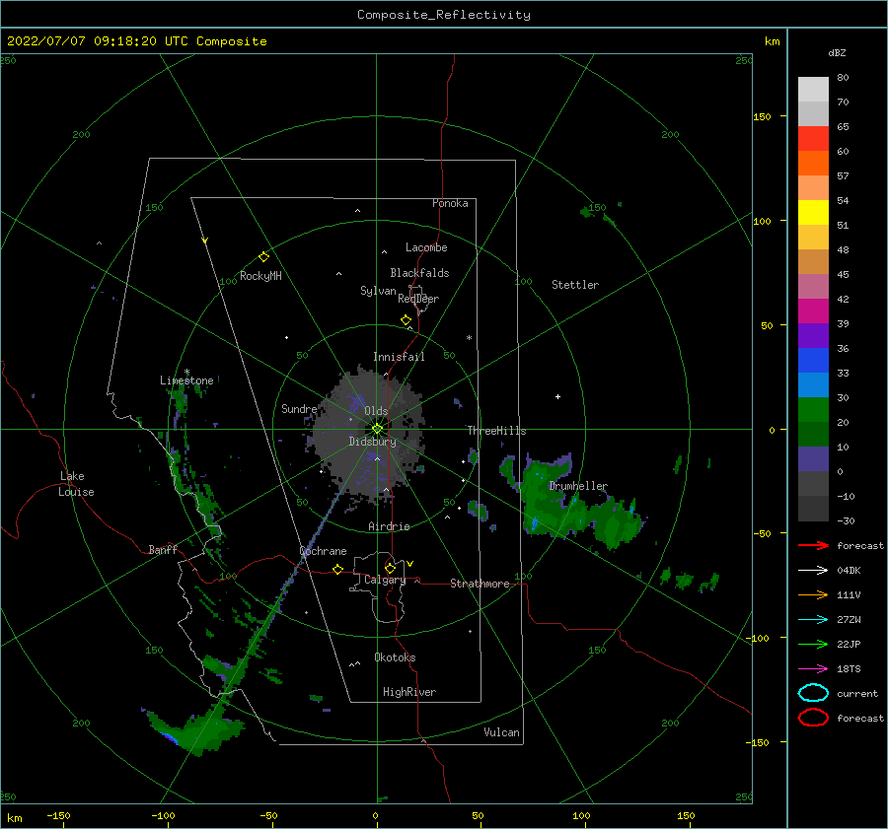Click the 2022/07/07 09:18:20 UTC Composite timestamp
888x829 pixels.
click(136, 41)
